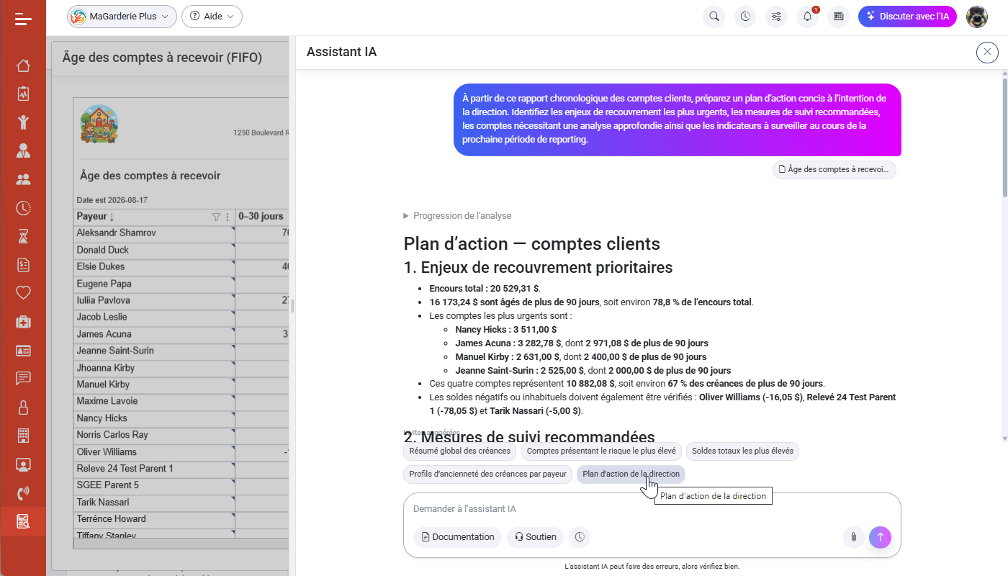The height and width of the screenshot is (576, 1008).
Task: Focus the Demander à l'assistant IA field
Action: click(652, 509)
